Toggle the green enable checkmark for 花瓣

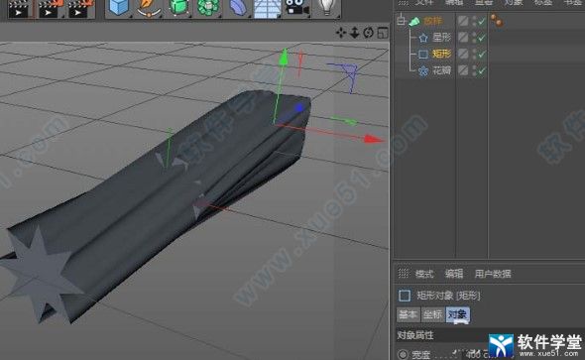[482, 70]
